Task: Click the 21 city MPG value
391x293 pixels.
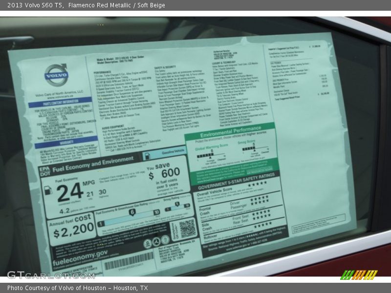Action: click(x=90, y=194)
